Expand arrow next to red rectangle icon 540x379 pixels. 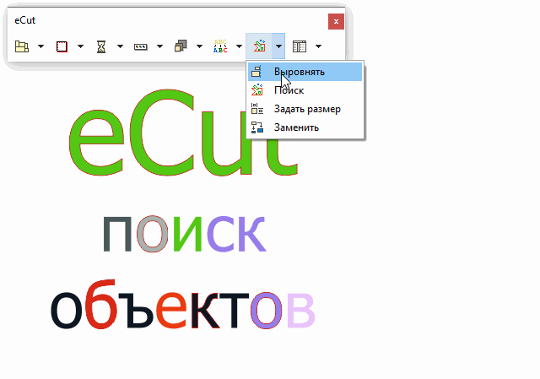81,46
